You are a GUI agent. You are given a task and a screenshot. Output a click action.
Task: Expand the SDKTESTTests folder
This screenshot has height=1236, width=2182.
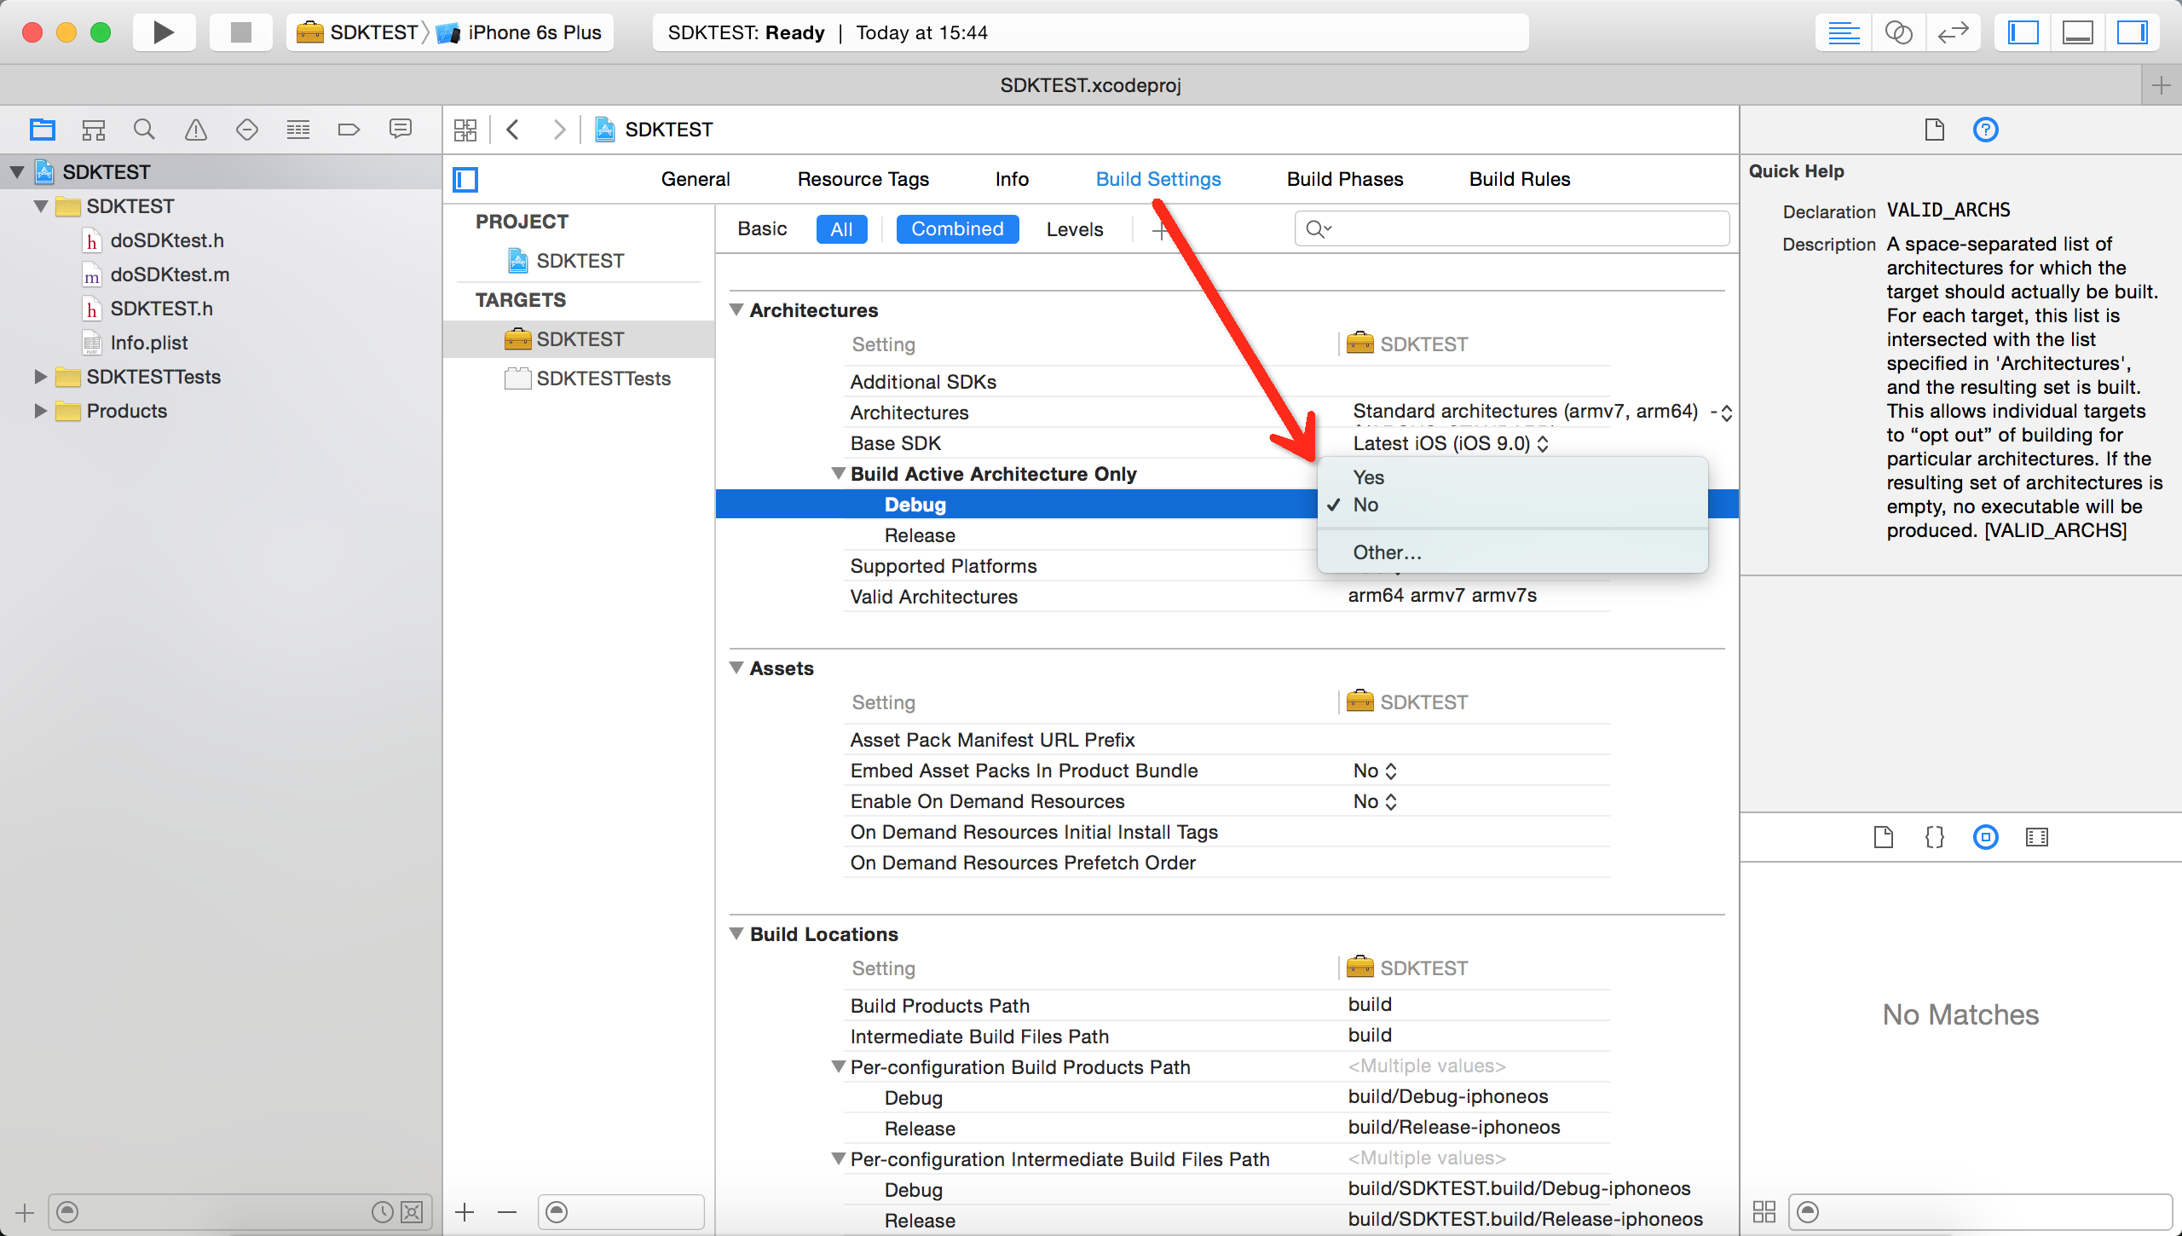tap(41, 377)
